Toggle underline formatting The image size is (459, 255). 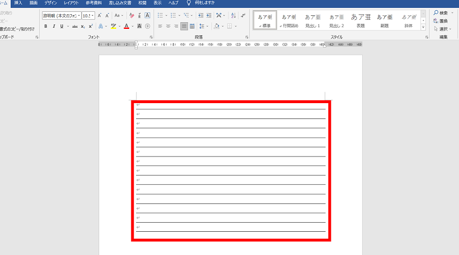pyautogui.click(x=61, y=26)
